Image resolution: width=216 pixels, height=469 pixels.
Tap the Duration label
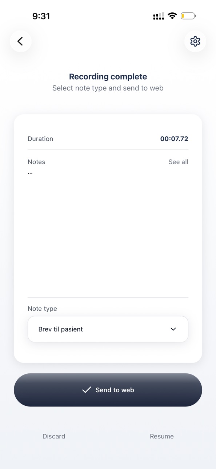(x=40, y=139)
